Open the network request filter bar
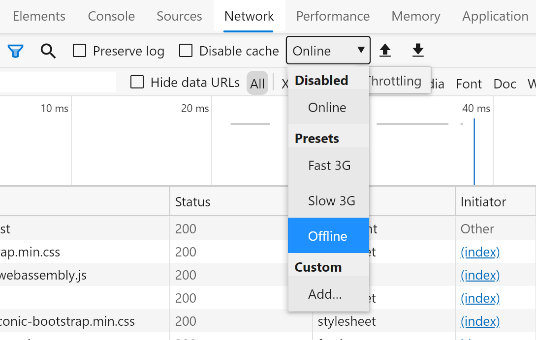Screen dimensions: 536x340 (x=15, y=51)
